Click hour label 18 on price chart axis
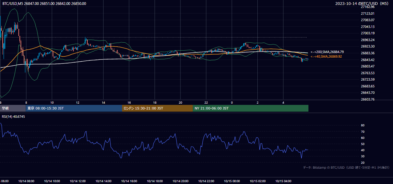This screenshot has width=393, height=184. [155, 102]
